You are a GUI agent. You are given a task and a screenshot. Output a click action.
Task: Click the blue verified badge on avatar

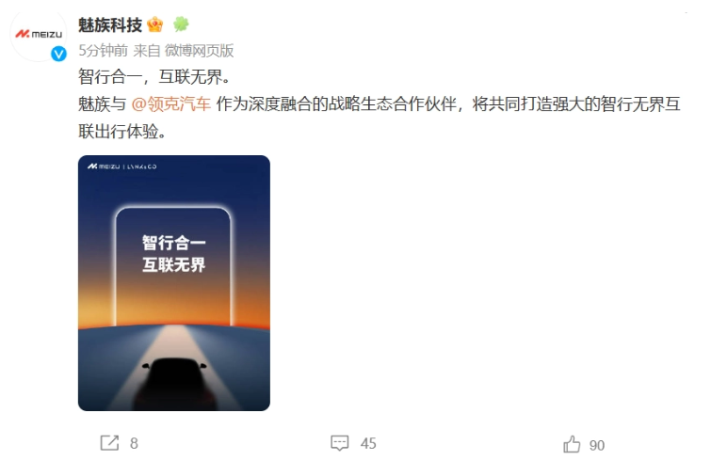(x=58, y=54)
